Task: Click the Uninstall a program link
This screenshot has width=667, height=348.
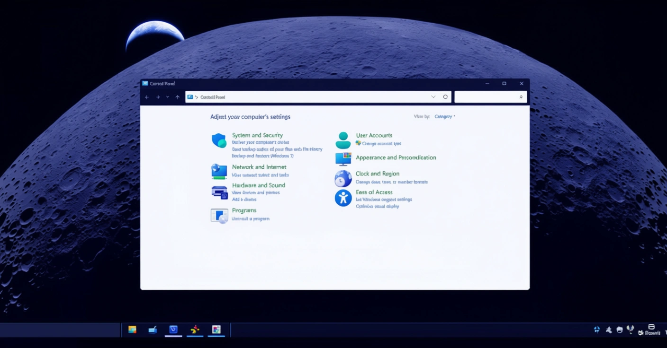Action: pos(251,219)
